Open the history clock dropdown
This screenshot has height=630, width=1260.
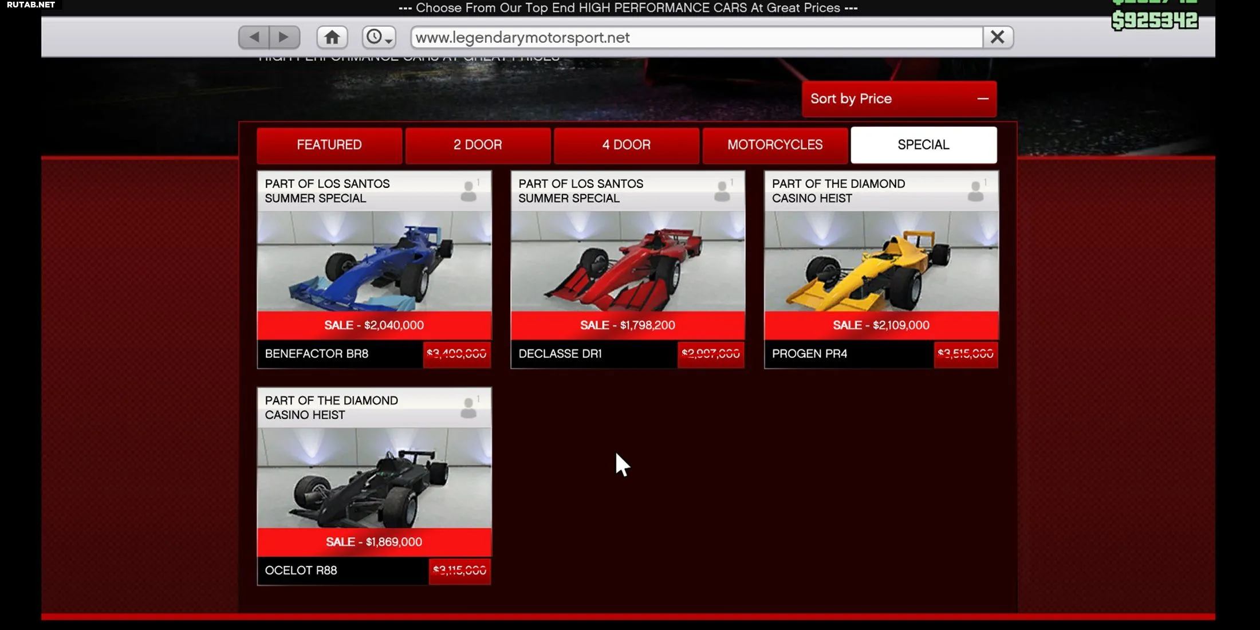pos(379,37)
